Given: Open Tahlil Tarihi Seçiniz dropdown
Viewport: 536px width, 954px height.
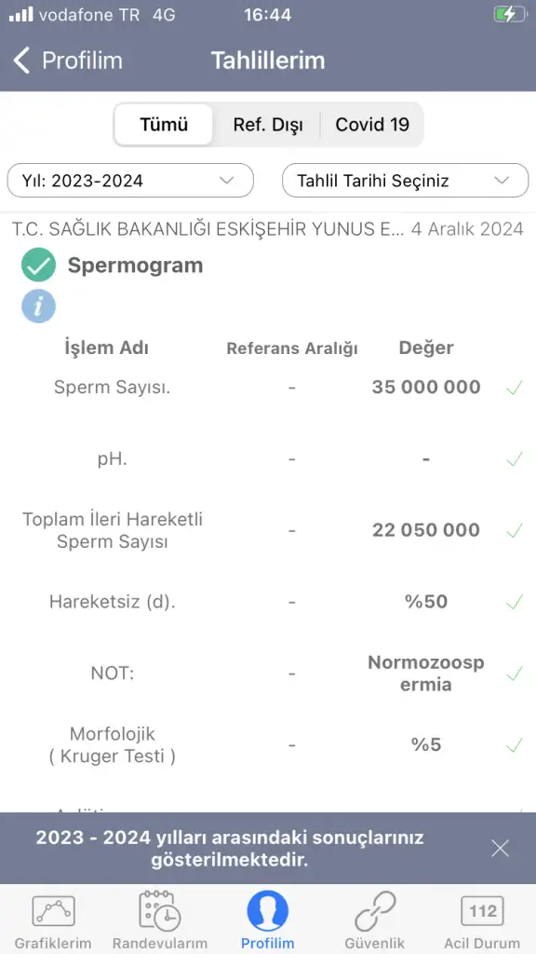Looking at the screenshot, I should [406, 180].
